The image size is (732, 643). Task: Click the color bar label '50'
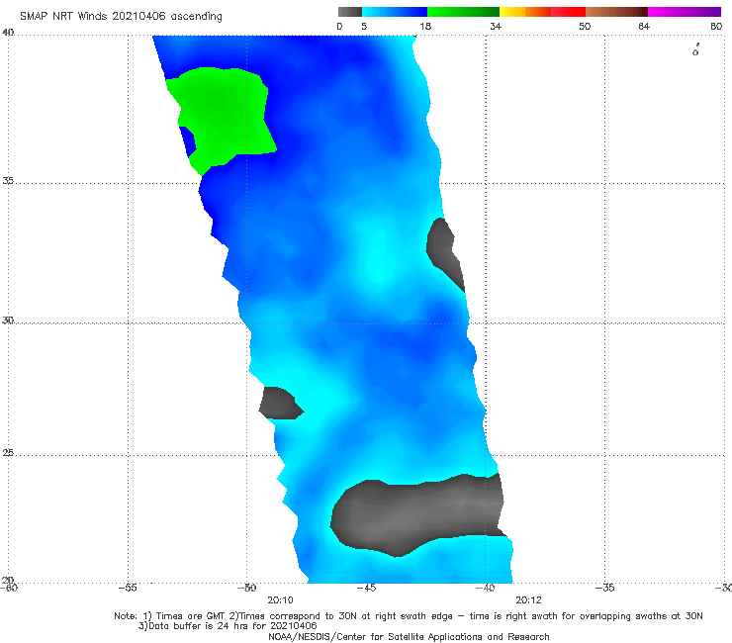pos(585,27)
